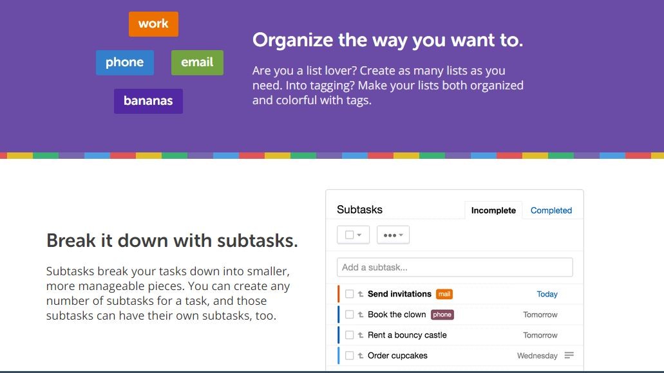Click the promote arrow icon beside Book the clown
Image resolution: width=664 pixels, height=373 pixels.
(361, 314)
